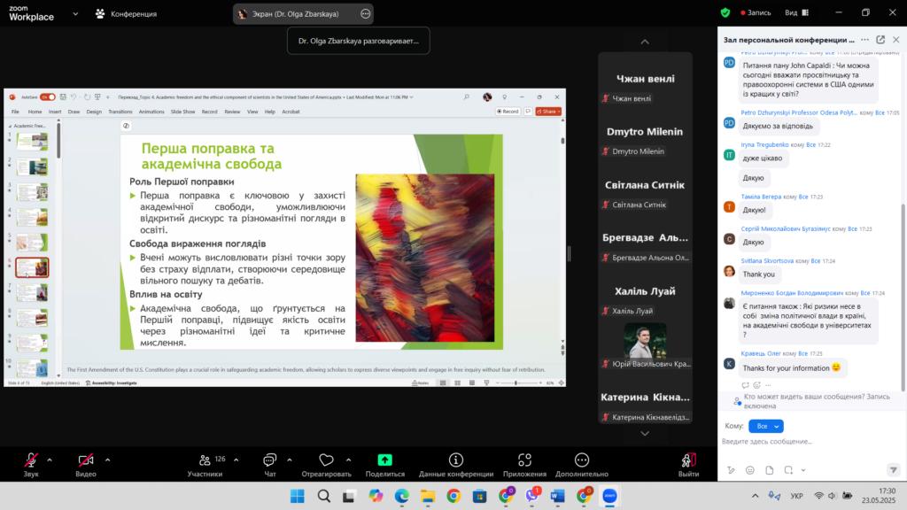Reply to the last chat message icon

pos(745,385)
